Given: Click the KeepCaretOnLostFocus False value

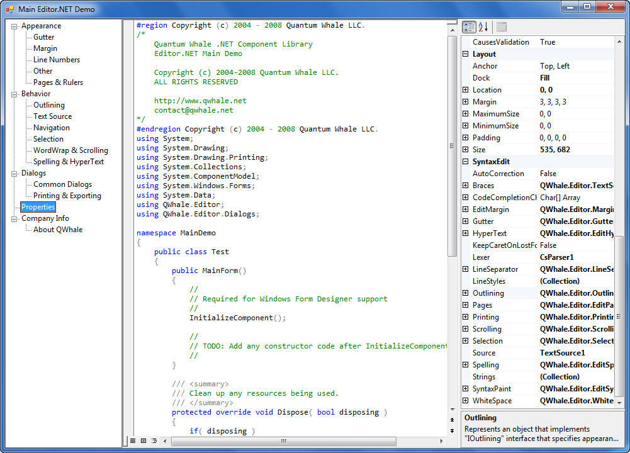Looking at the screenshot, I should [548, 245].
